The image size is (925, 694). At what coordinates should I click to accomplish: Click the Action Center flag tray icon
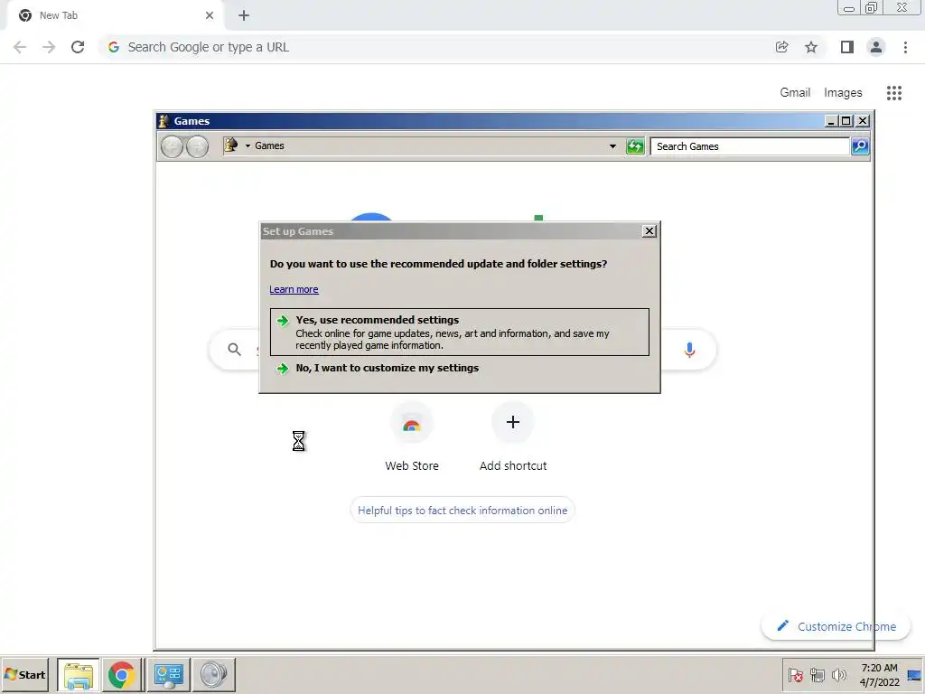tap(795, 674)
